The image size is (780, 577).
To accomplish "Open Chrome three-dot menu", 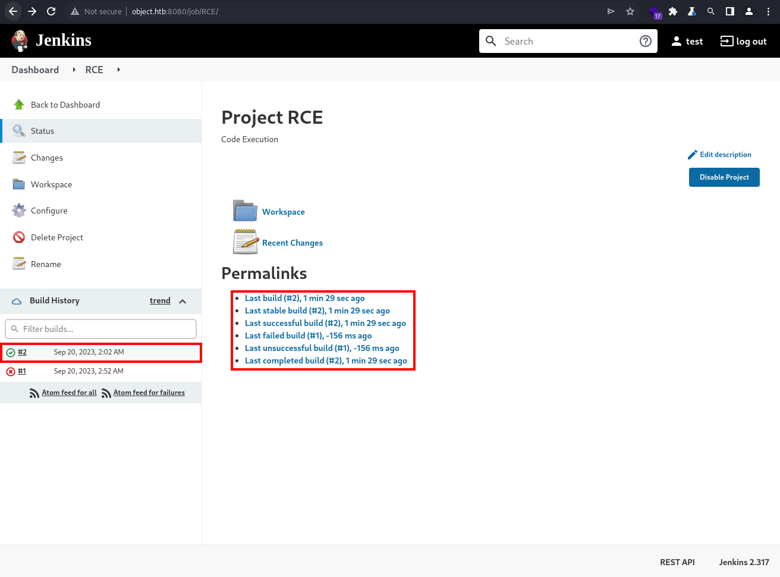I will pos(768,11).
